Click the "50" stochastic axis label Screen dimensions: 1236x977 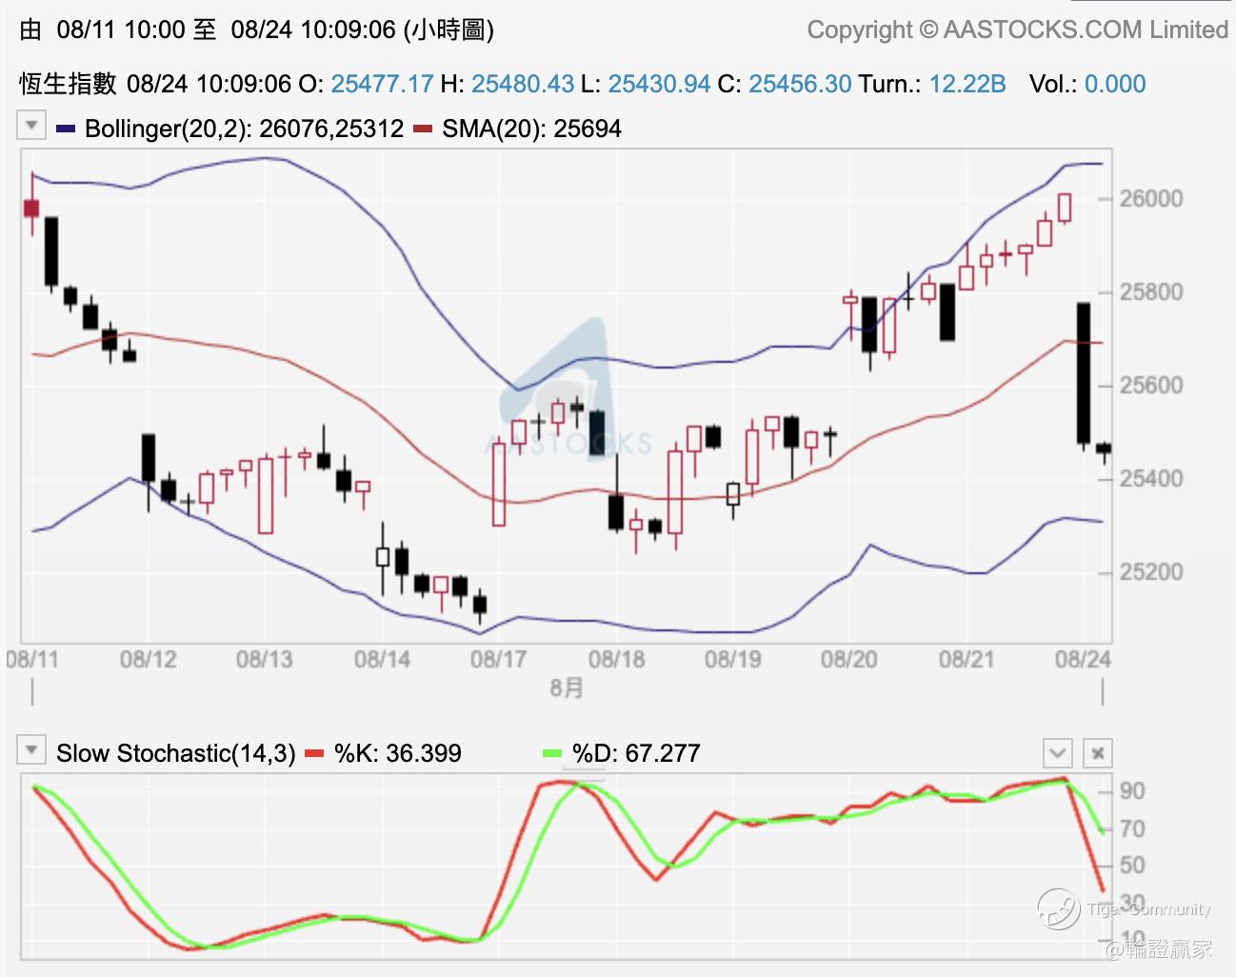[1132, 866]
